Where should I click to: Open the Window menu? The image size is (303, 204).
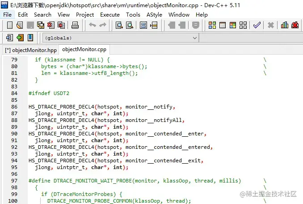179,15
